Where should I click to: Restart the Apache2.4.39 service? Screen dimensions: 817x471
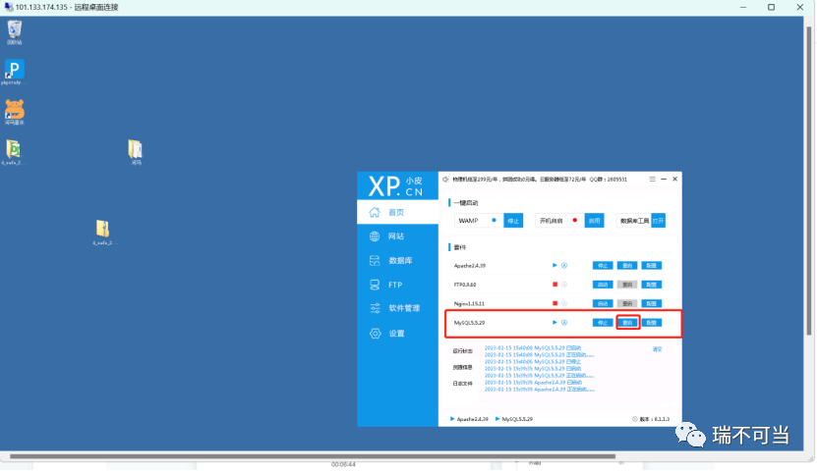click(x=627, y=266)
